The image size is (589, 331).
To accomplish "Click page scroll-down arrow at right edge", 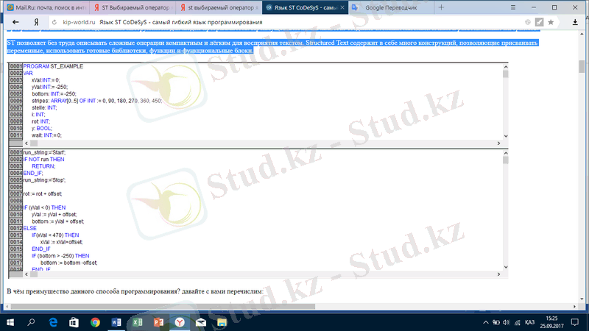I will (582, 299).
